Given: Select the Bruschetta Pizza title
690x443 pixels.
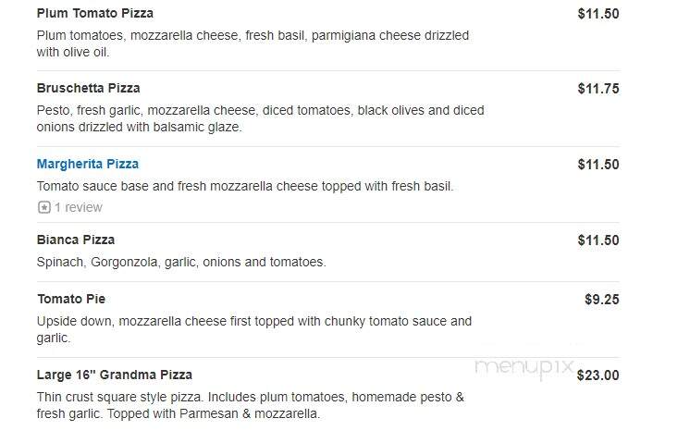Looking at the screenshot, I should pyautogui.click(x=89, y=88).
